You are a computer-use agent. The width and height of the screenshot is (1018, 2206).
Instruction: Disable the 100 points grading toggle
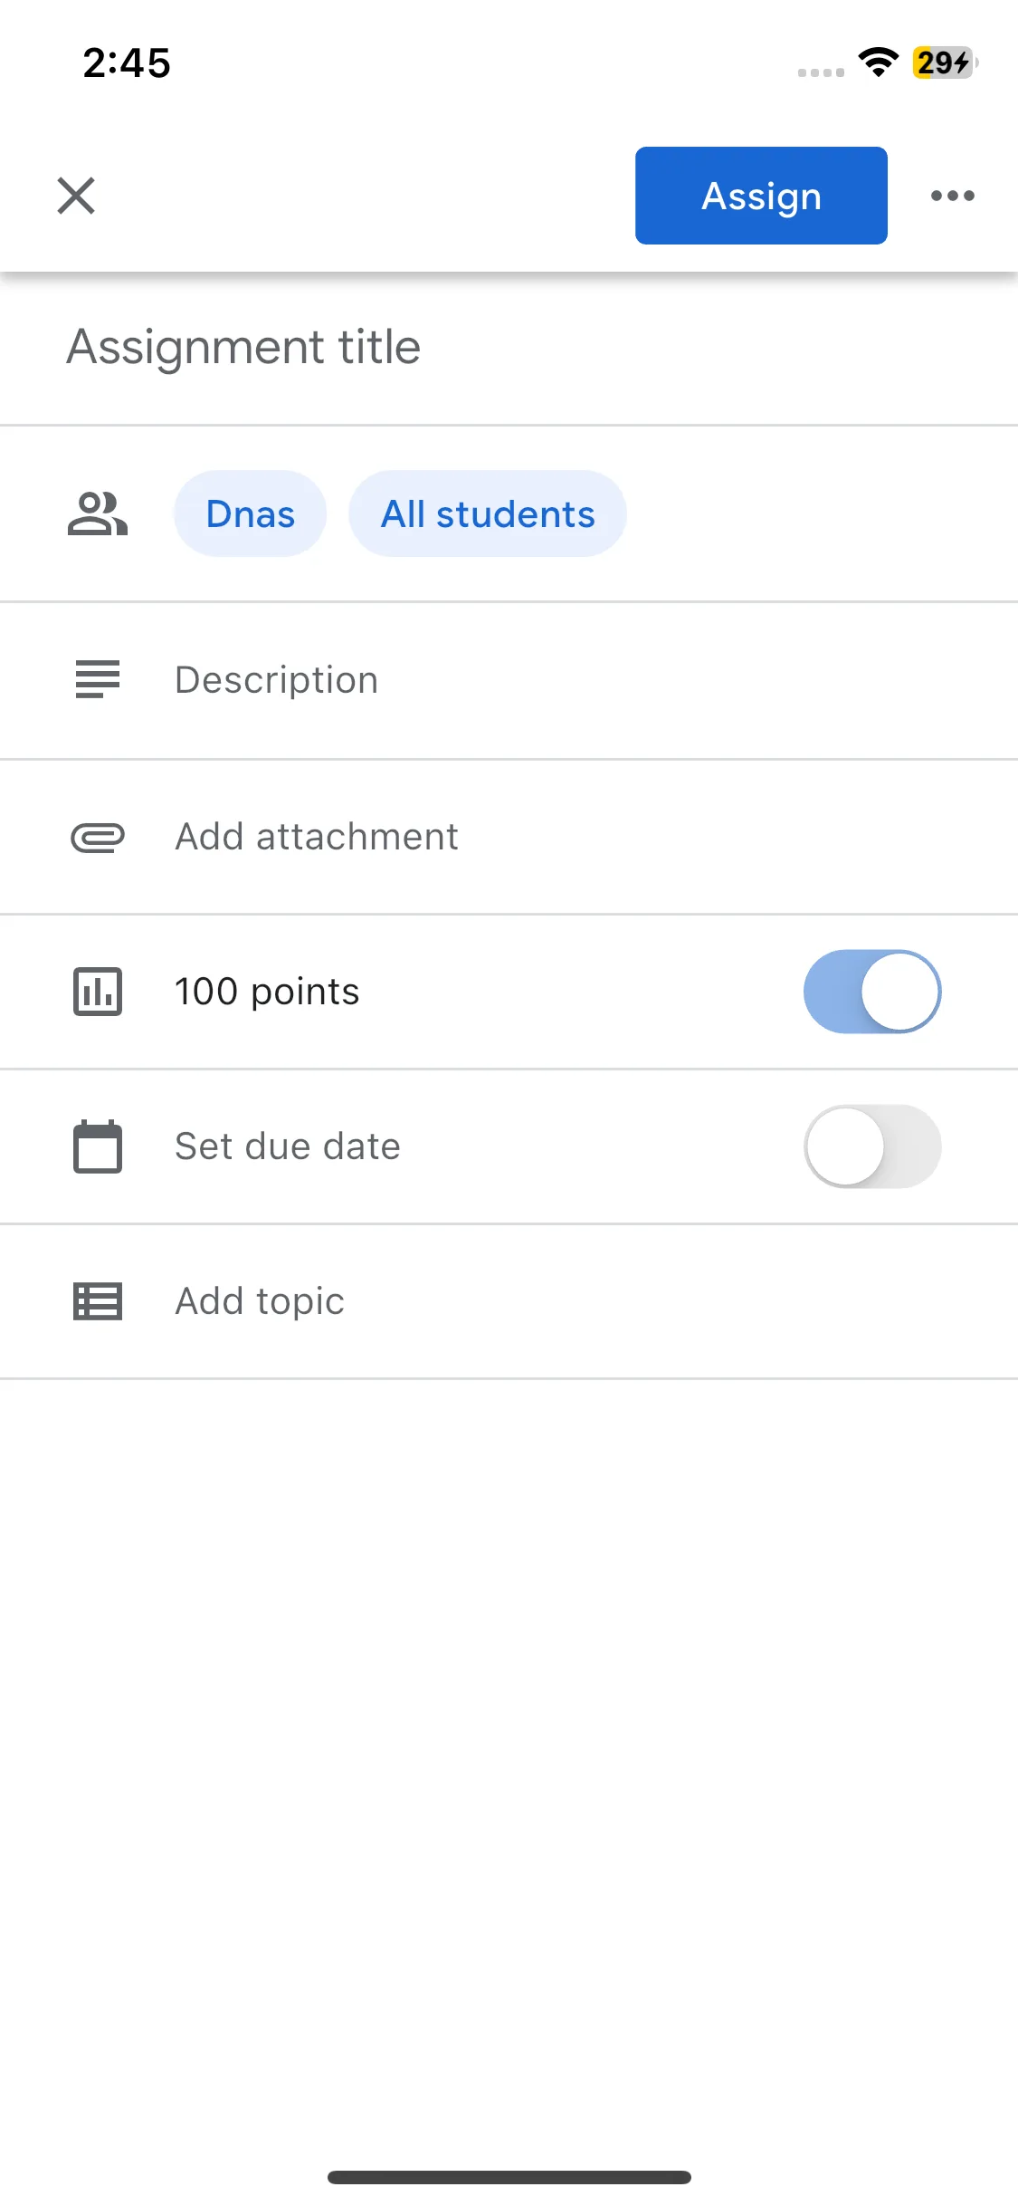[x=872, y=992]
